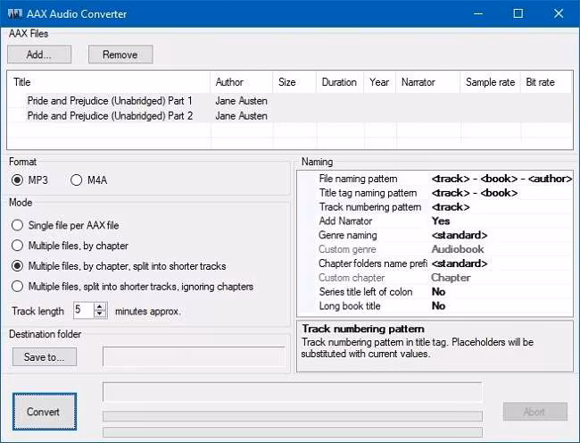The width and height of the screenshot is (580, 443).
Task: Close the AAX Audio Converter window
Action: tap(559, 13)
